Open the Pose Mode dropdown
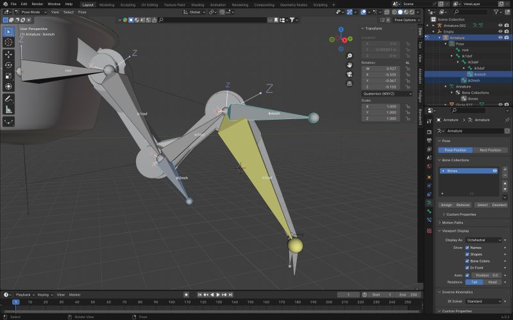The image size is (513, 320). 31,12
